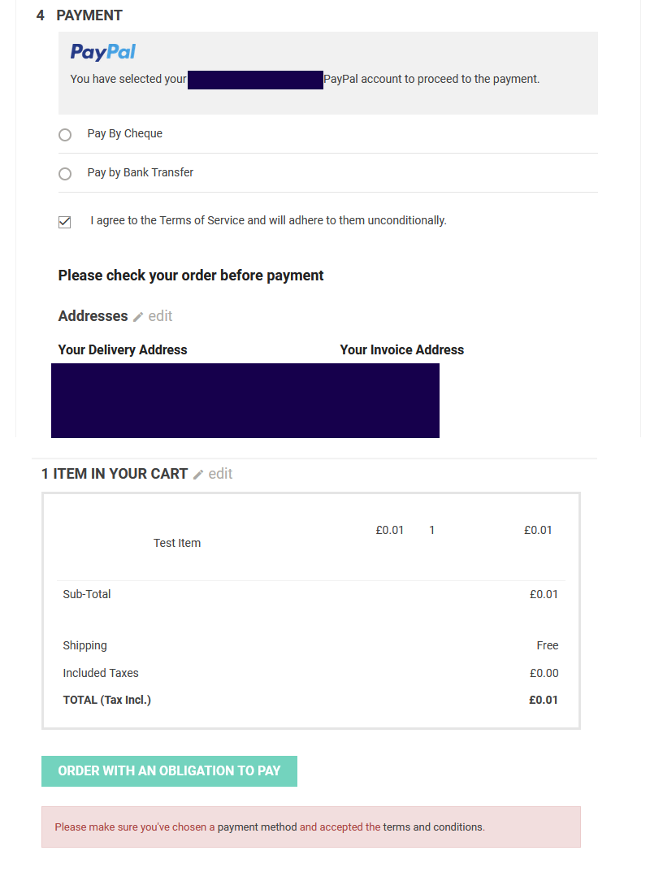Open terms and conditions link in warning
The image size is (650, 894).
coord(433,827)
